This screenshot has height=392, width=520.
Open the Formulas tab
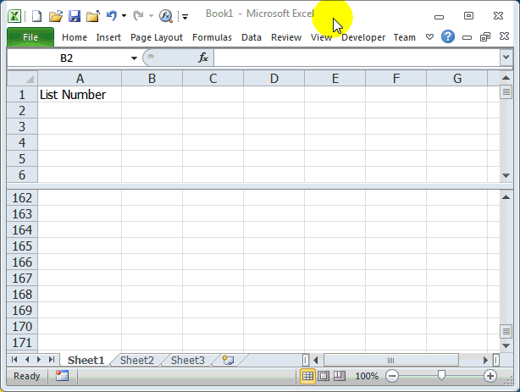(212, 37)
